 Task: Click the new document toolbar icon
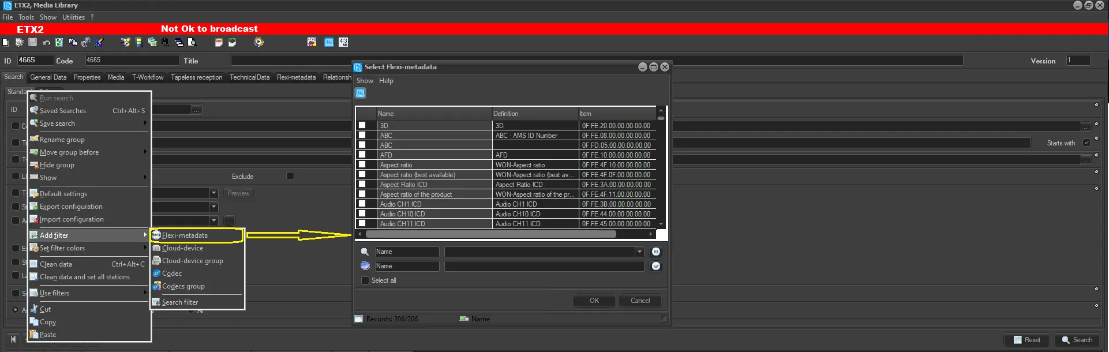click(x=6, y=42)
